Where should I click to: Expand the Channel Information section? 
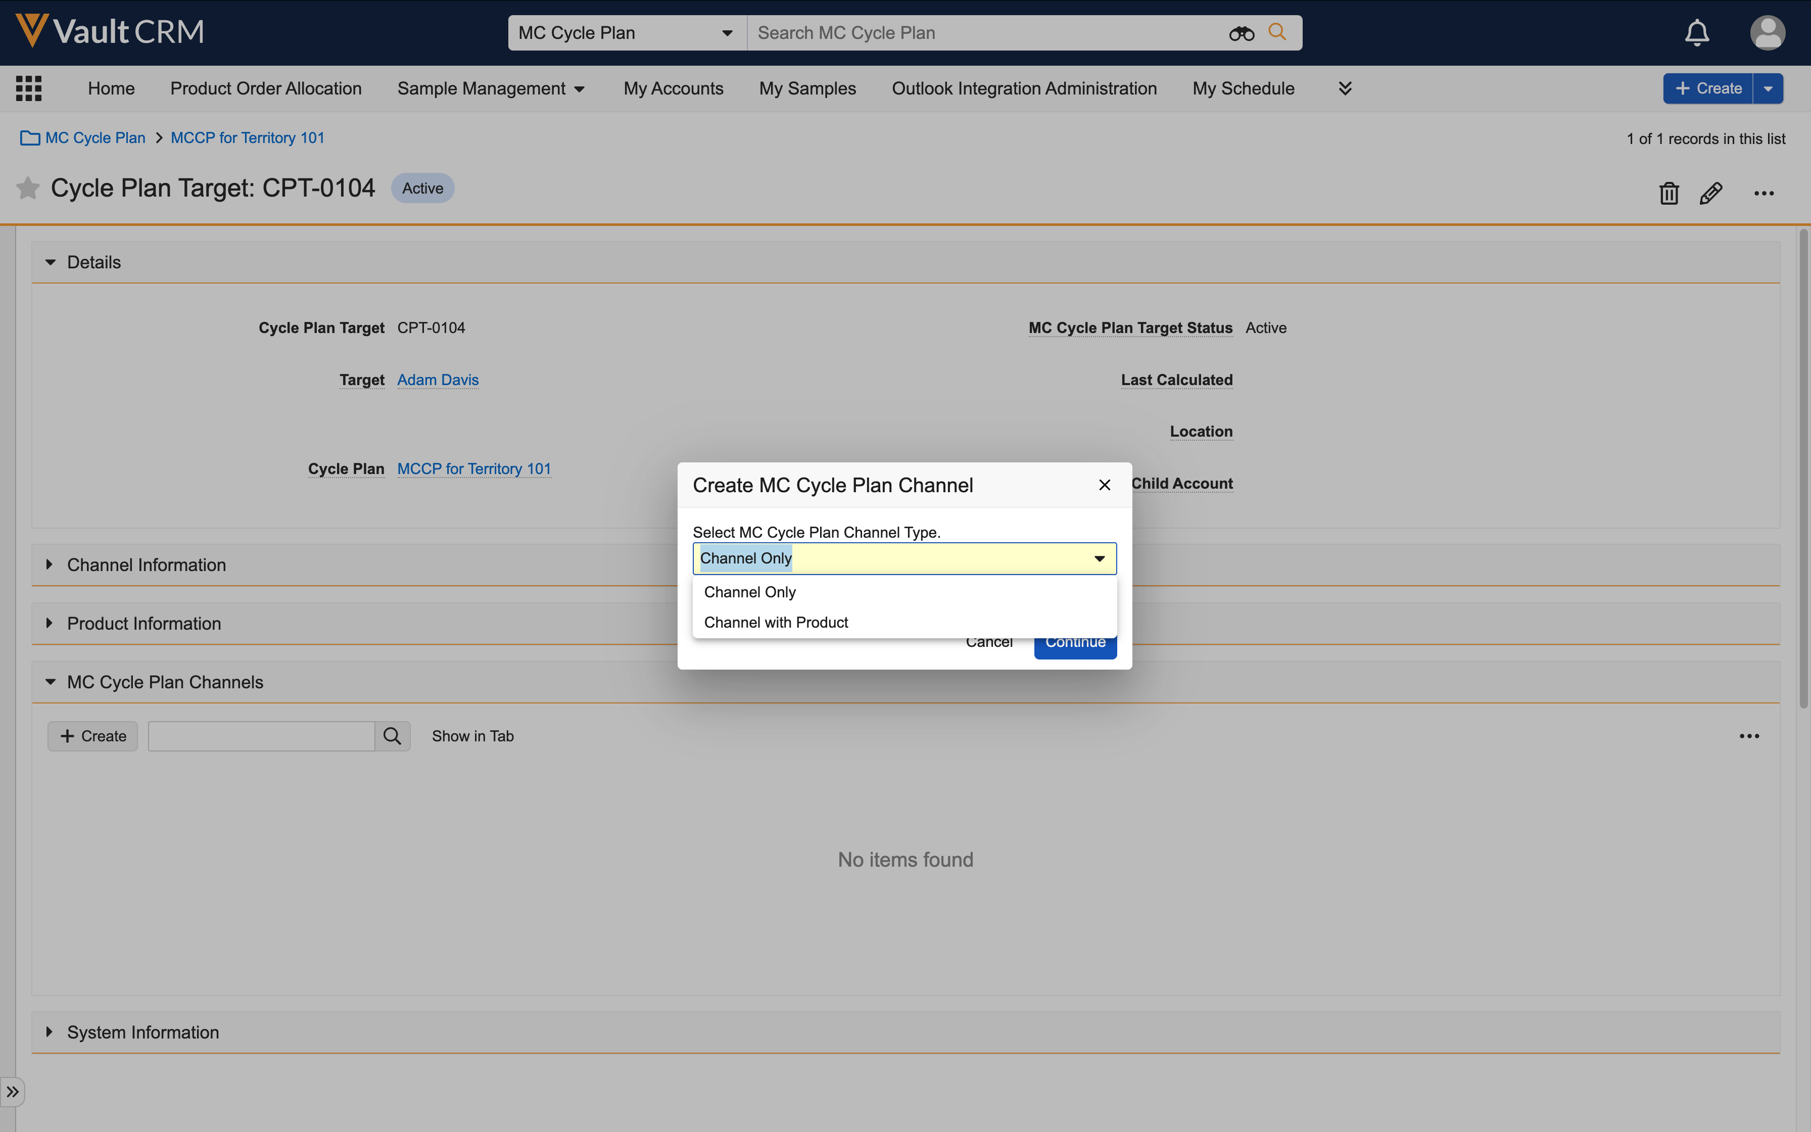pos(146,564)
